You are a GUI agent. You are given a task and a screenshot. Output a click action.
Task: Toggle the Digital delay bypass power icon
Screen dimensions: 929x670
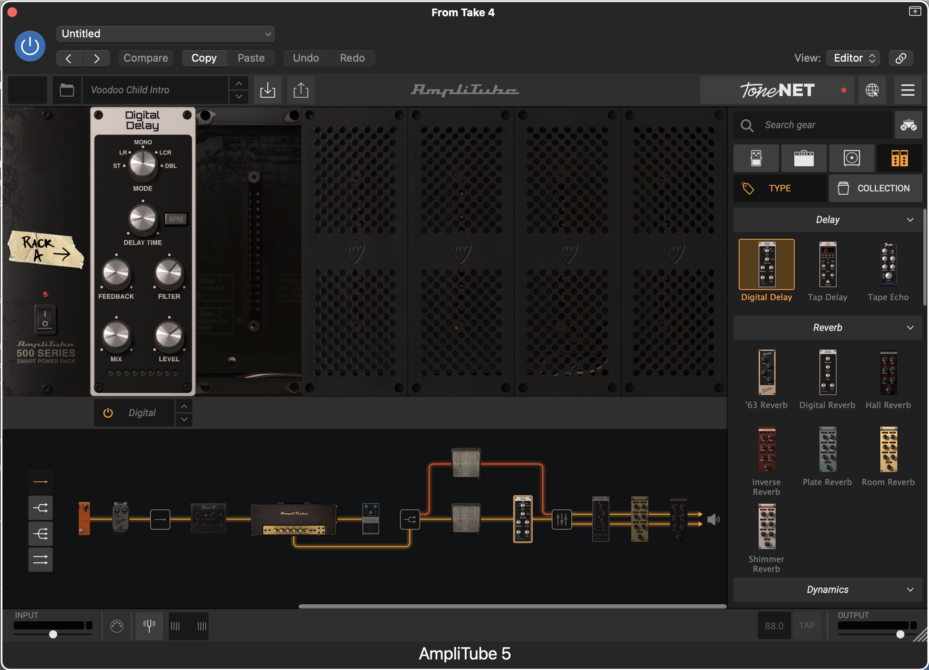point(108,413)
